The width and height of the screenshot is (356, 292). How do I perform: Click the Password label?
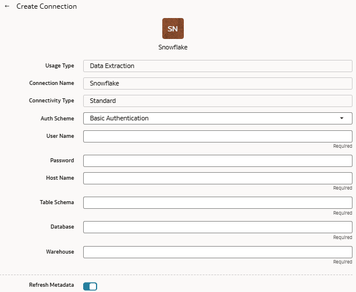tap(62, 161)
